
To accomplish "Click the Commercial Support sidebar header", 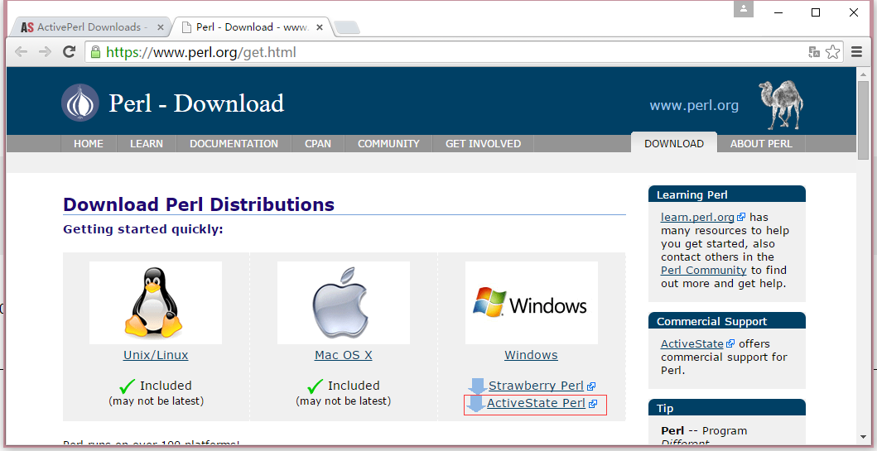I will (727, 321).
